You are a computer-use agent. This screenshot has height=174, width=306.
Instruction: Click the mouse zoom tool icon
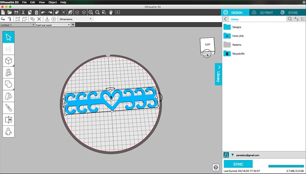click(x=104, y=12)
